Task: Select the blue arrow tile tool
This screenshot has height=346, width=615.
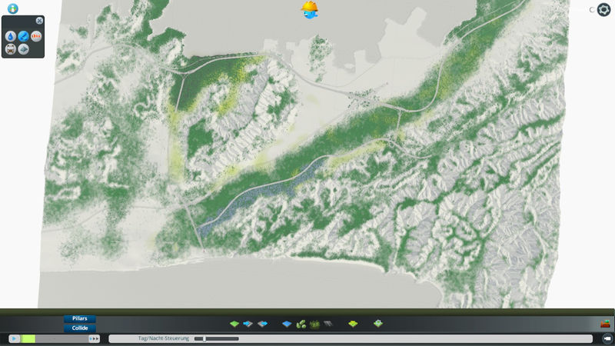Action: [x=248, y=324]
